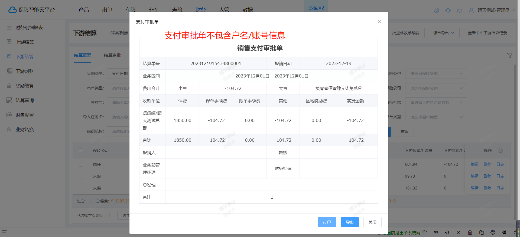Select 奖励结算 in sidebar
Image resolution: width=520 pixels, height=237 pixels.
pos(25,86)
